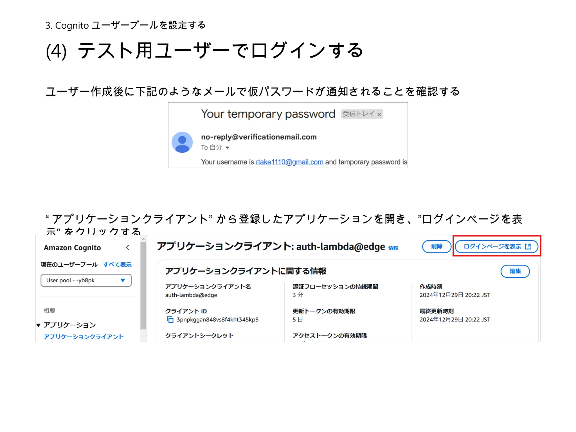Collapse the Amazon Cognito sidebar chevron
The height and width of the screenshot is (432, 576).
pos(128,247)
